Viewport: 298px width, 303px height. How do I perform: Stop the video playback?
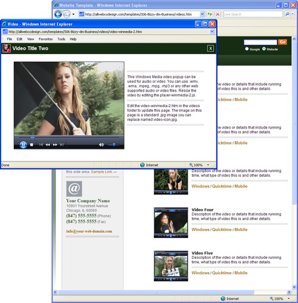tap(32, 145)
